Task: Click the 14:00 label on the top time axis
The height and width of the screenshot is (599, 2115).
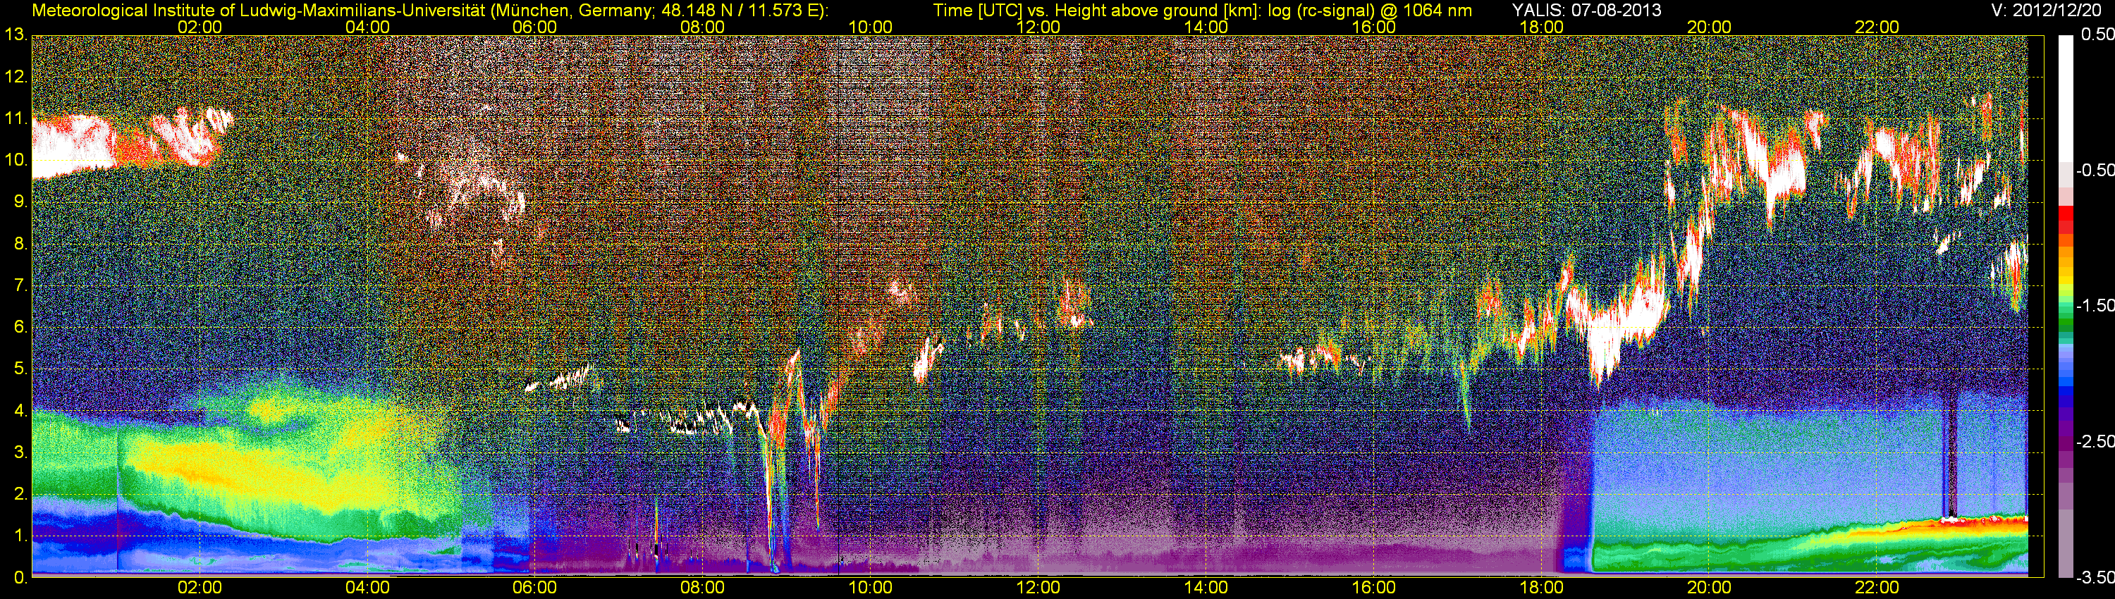Action: 1206,27
